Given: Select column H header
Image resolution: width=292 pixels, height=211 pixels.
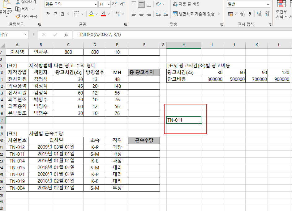Looking at the screenshot, I should pyautogui.click(x=184, y=45).
